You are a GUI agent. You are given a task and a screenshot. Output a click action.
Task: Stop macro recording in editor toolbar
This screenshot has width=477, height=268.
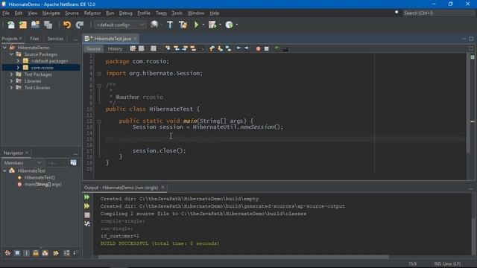(x=267, y=48)
